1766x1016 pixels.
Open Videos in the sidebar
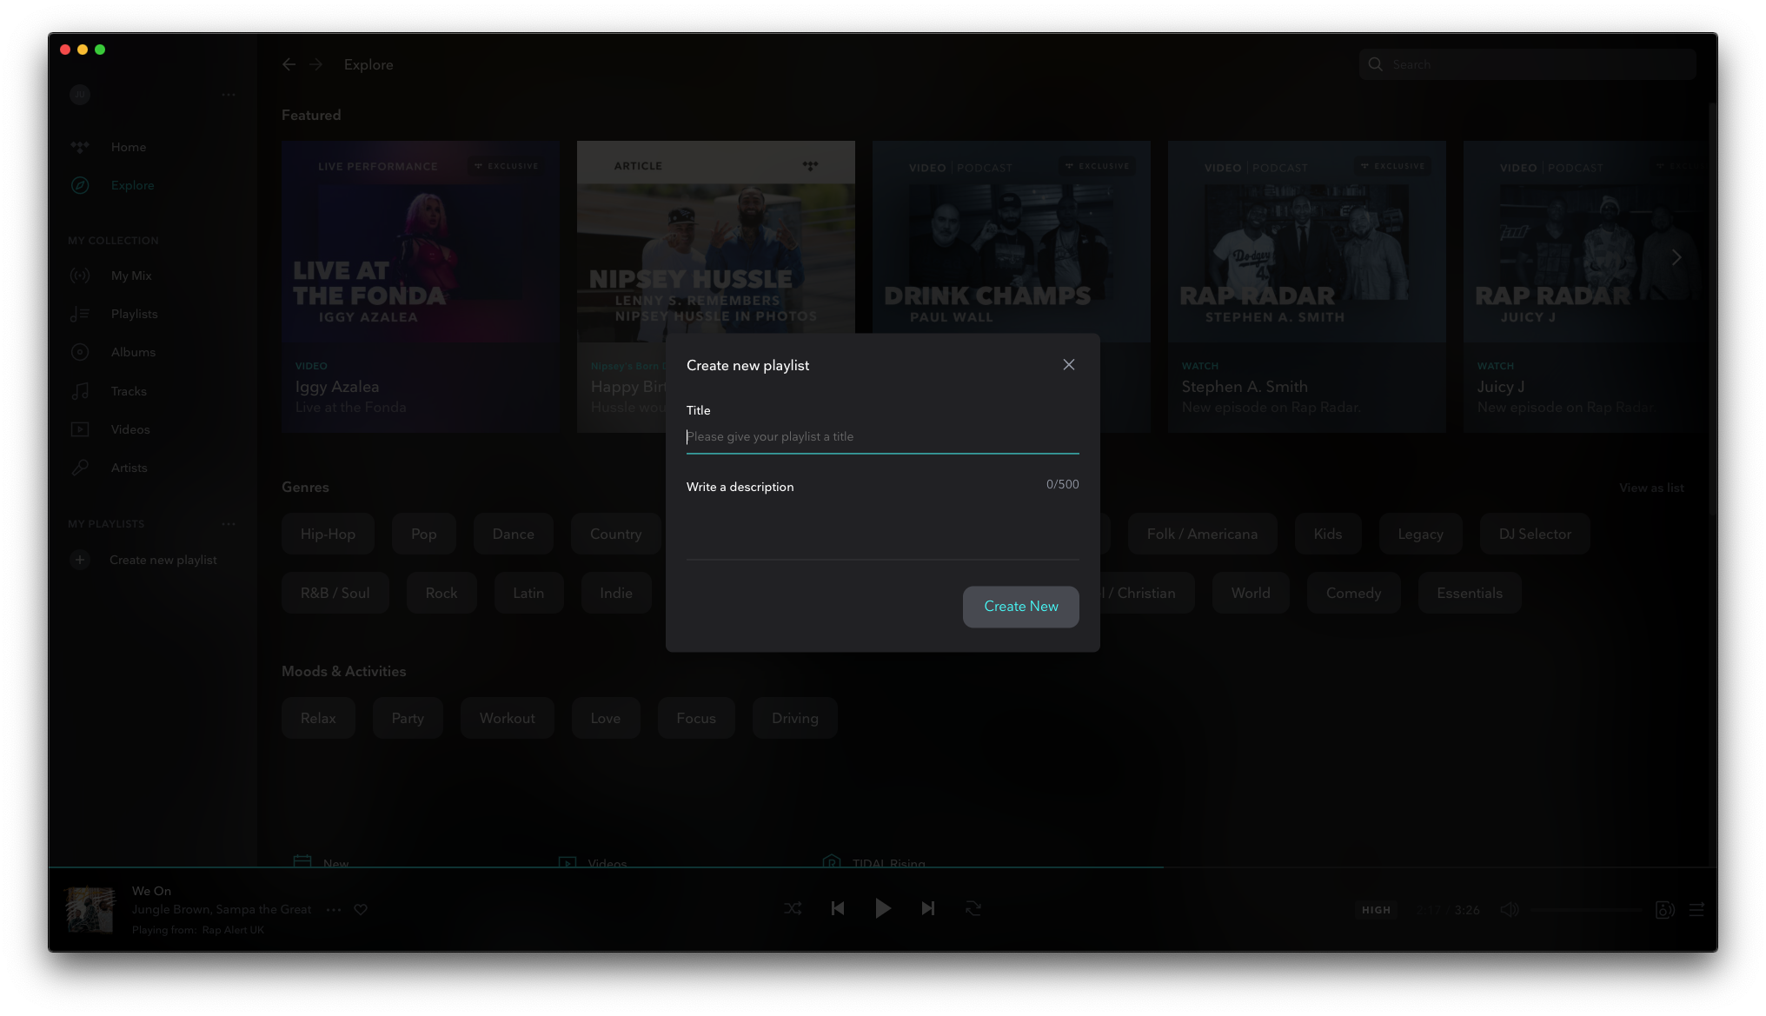coord(130,430)
